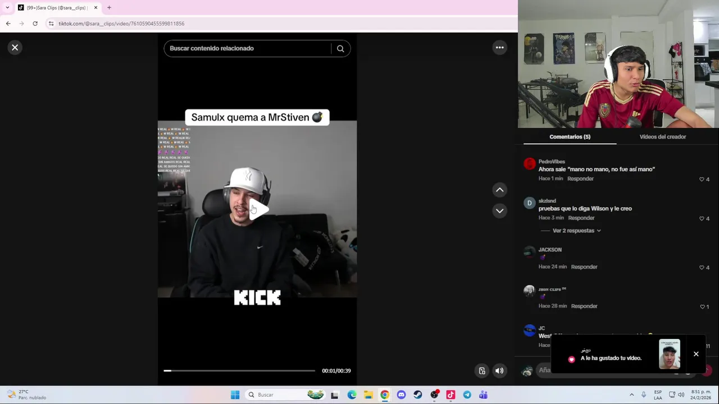Screen dimensions: 719x404
Task: Open skzlsnd's profile avatar
Action: pyautogui.click(x=529, y=203)
